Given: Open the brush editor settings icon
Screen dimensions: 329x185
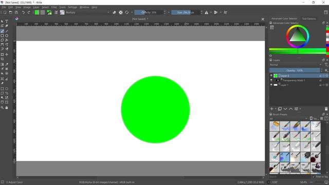Looking at the screenshot, I should point(56,12).
